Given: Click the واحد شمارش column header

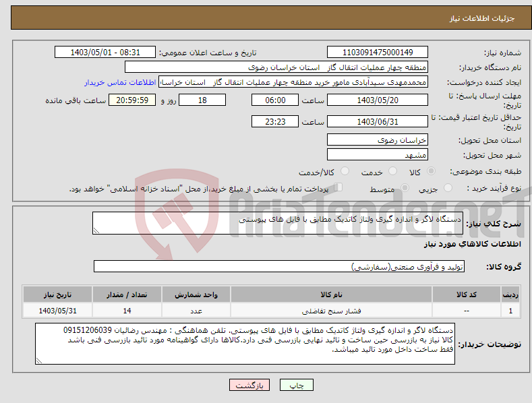Looking at the screenshot, I should click(196, 294).
